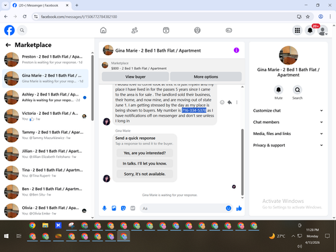Click the Gina Marie listing profile picture in right panel

point(288,55)
